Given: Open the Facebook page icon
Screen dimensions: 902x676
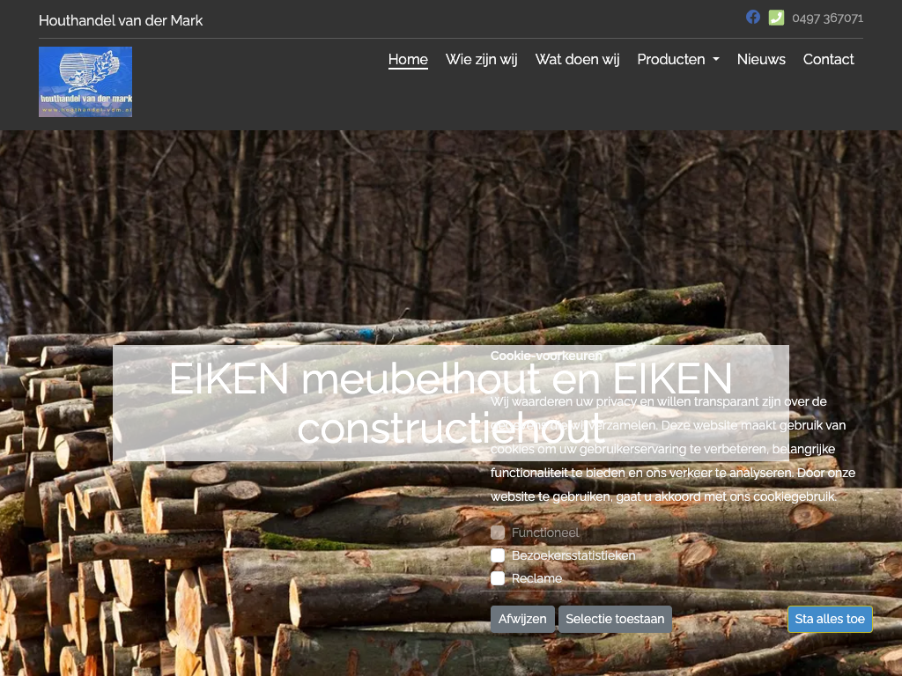Looking at the screenshot, I should pyautogui.click(x=753, y=17).
